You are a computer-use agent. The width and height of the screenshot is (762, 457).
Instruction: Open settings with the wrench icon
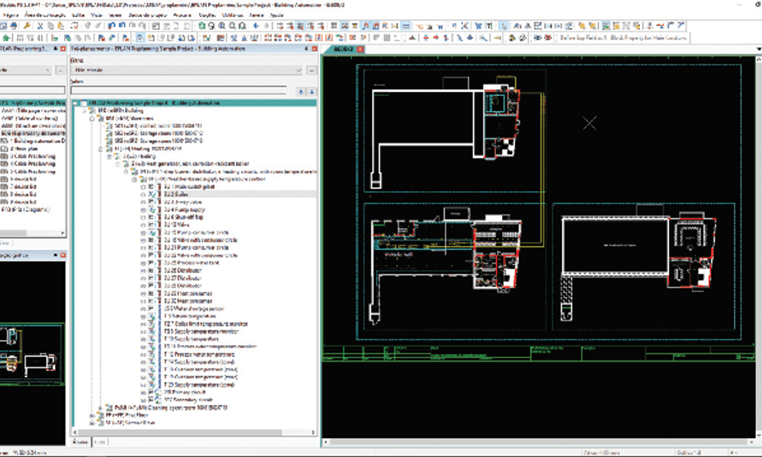coord(27,26)
